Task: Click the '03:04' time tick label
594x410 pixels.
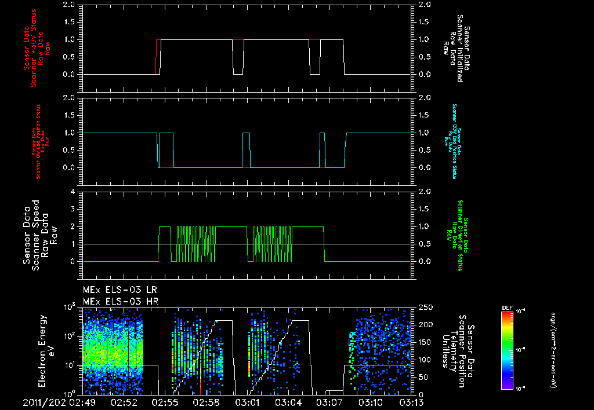Action: pyautogui.click(x=288, y=402)
